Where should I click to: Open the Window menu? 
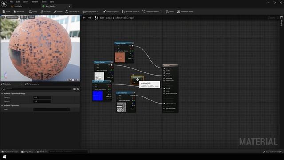click(35, 2)
